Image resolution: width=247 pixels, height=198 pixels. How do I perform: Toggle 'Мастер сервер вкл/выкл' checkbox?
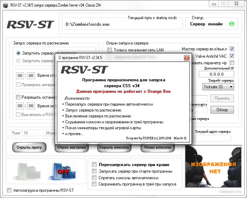(x=232, y=49)
